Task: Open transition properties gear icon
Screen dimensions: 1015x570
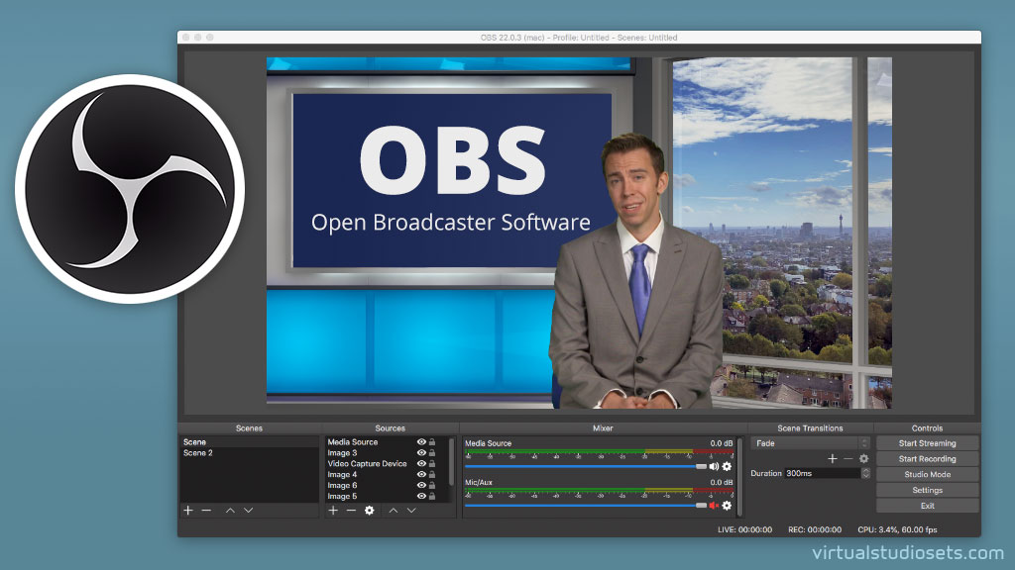Action: point(863,458)
